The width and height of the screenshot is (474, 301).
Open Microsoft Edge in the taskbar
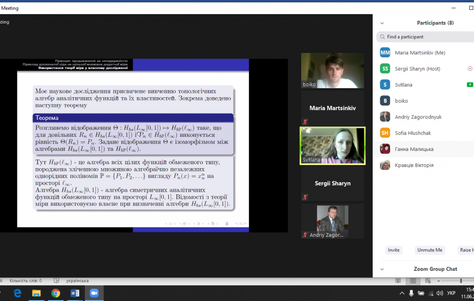point(18,293)
